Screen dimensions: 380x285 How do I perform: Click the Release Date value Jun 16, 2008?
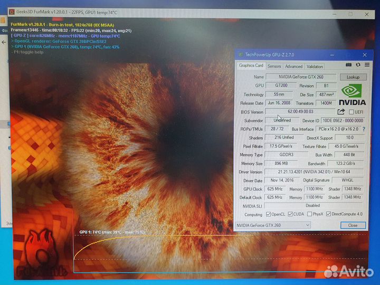279,103
